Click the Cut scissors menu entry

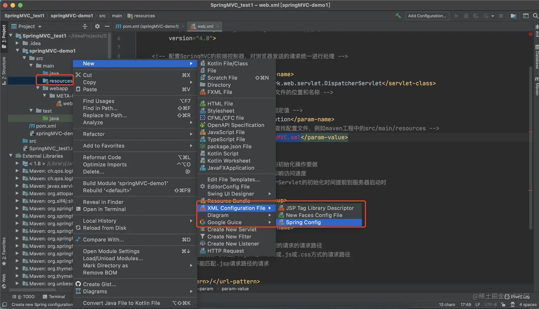click(x=135, y=75)
